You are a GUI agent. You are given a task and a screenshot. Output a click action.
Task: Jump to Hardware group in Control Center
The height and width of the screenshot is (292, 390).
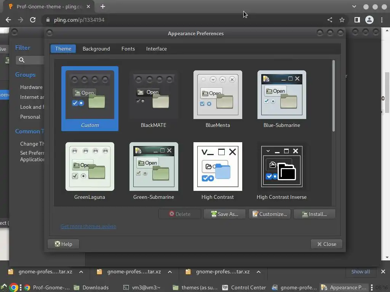pyautogui.click(x=31, y=87)
